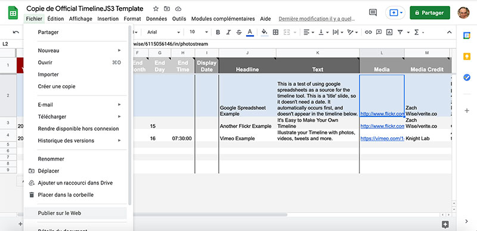Click the get add-ons plus icon

pyautogui.click(x=467, y=110)
